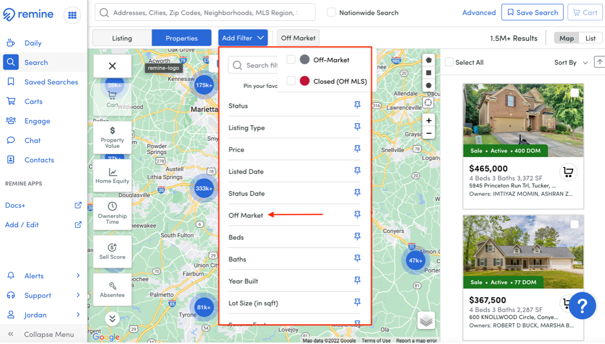This screenshot has height=344, width=605.
Task: Click the Advanced search link
Action: (x=479, y=12)
